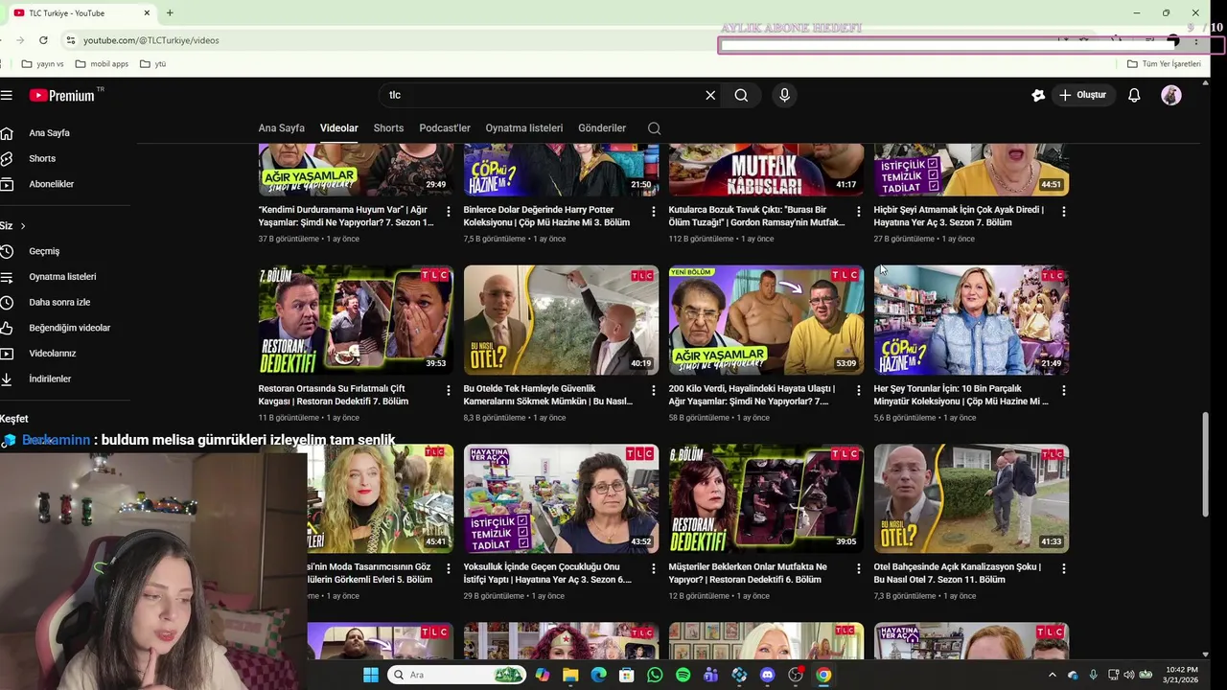
Task: Open Discord from the taskbar
Action: pyautogui.click(x=767, y=675)
